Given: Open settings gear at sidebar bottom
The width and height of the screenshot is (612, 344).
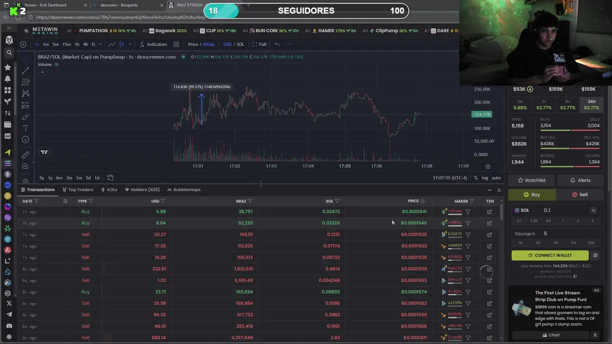Looking at the screenshot, I should [x=9, y=337].
